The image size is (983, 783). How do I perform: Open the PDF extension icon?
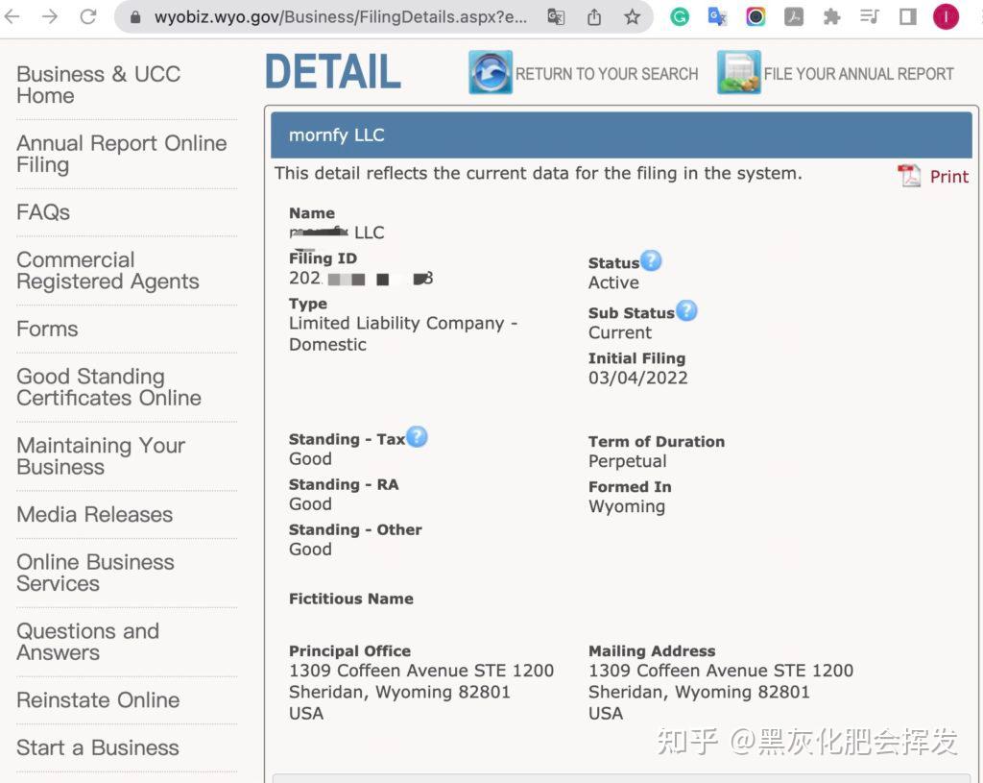[794, 17]
